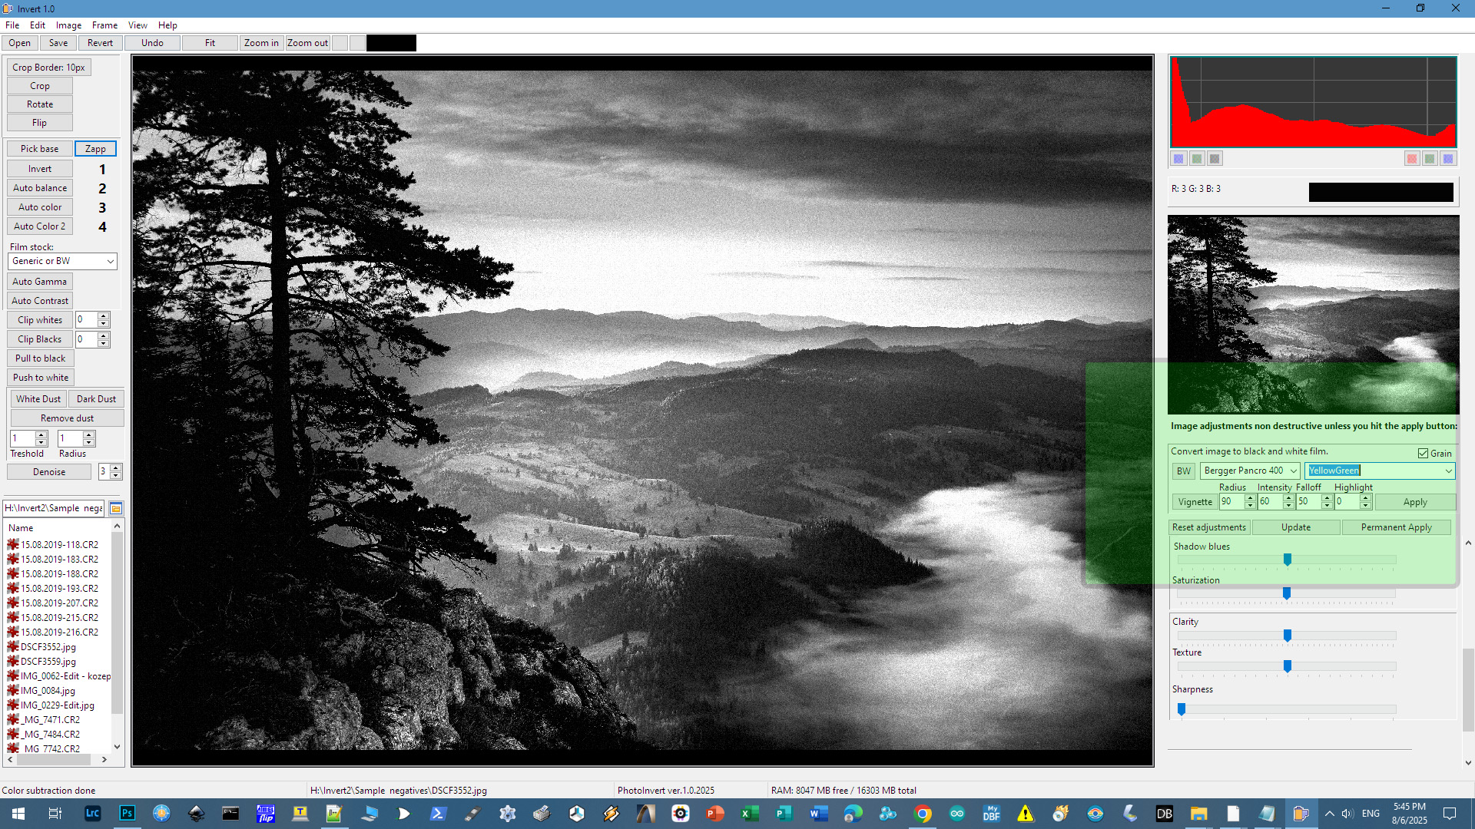Click the Zoom in toolbar button
Image resolution: width=1475 pixels, height=829 pixels.
[x=261, y=43]
